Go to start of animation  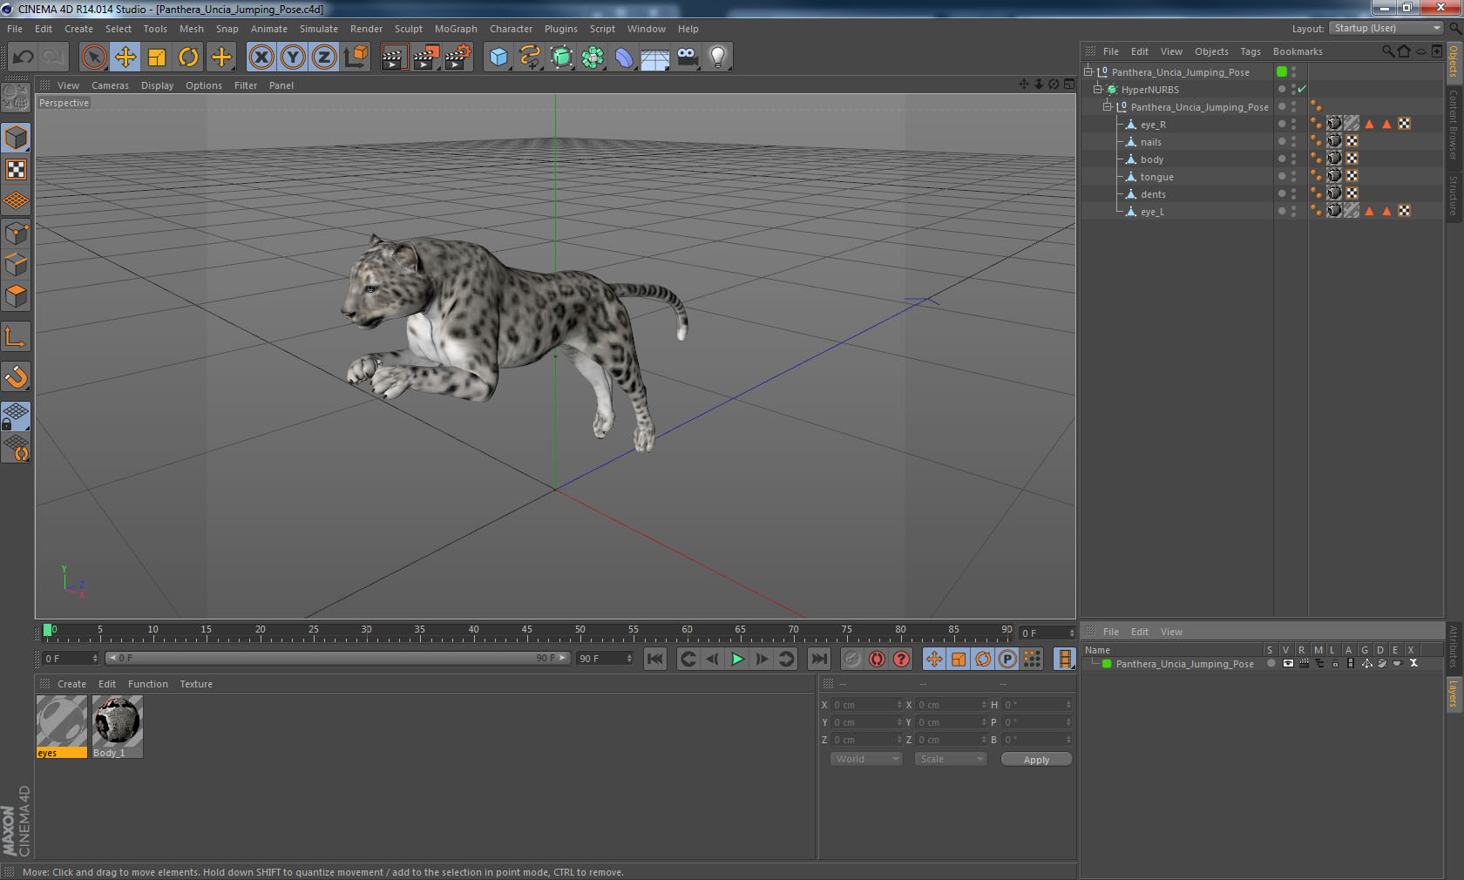[x=655, y=659]
